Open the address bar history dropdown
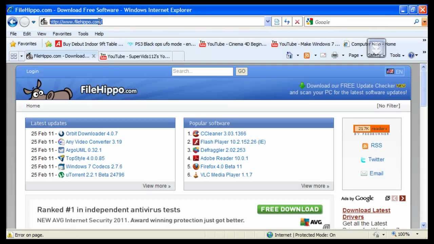434x244 pixels. point(268,22)
